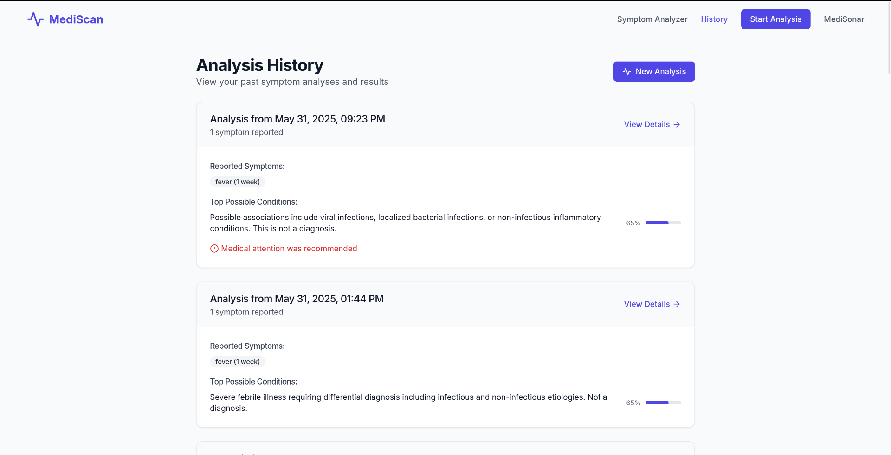Click the Analysis History heading
The image size is (891, 455).
tap(260, 65)
